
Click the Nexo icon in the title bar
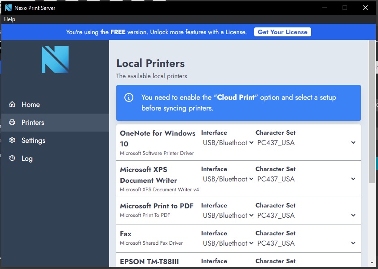pos(8,8)
